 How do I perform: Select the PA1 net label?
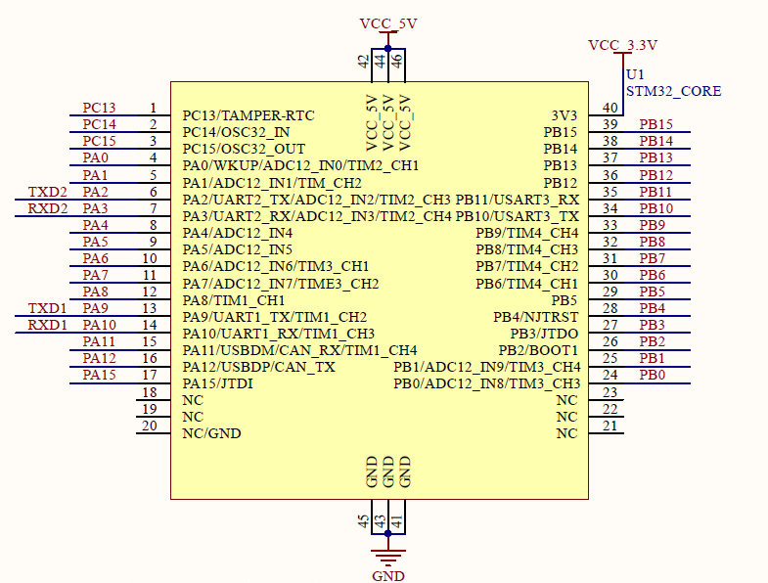tap(95, 175)
